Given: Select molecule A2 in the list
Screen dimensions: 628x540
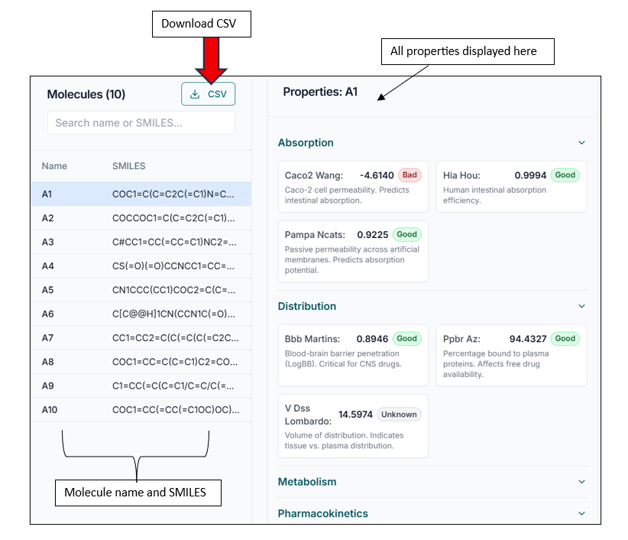Looking at the screenshot, I should tap(141, 218).
